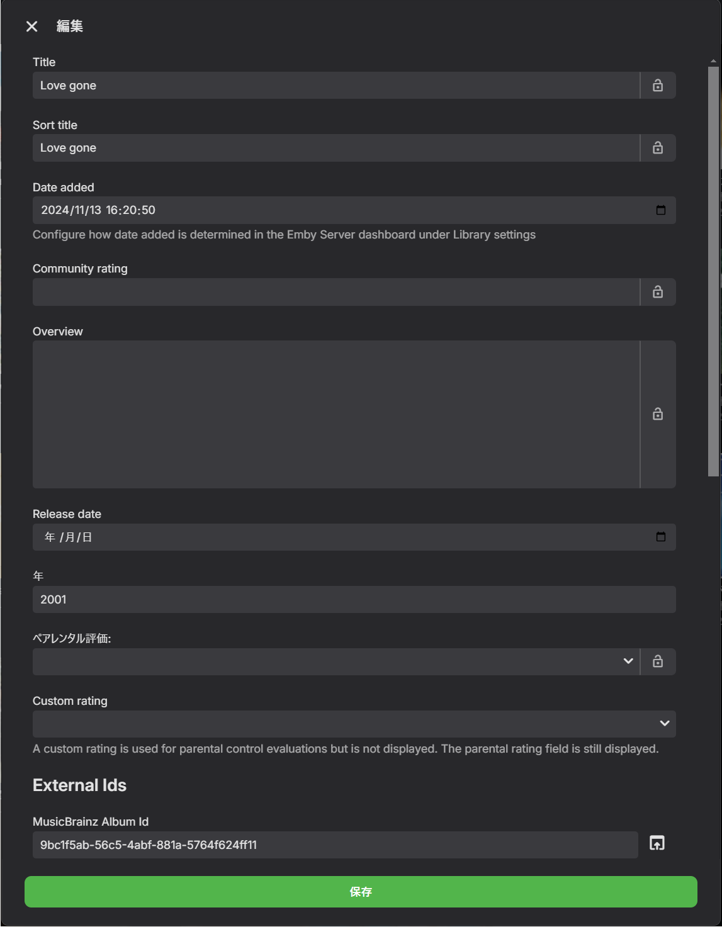Open the Date added calendar picker
The image size is (722, 927).
click(x=661, y=210)
